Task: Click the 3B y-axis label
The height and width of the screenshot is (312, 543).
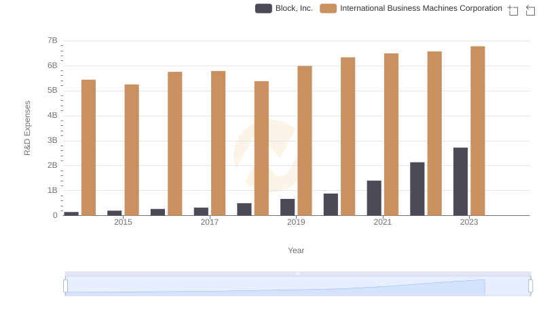Action: [52, 141]
